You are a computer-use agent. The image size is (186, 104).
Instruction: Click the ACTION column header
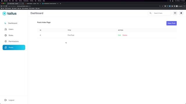click(121, 30)
